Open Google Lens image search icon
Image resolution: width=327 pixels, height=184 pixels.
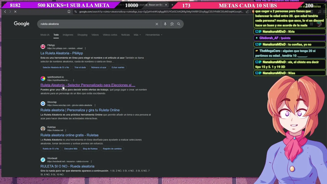coord(172,24)
